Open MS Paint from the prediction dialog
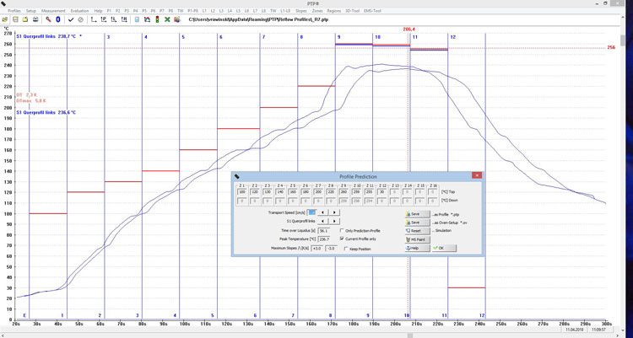633x338 pixels. pos(415,239)
